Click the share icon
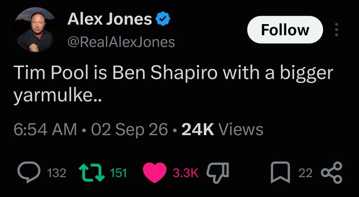Image resolution: width=359 pixels, height=197 pixels. tap(332, 173)
